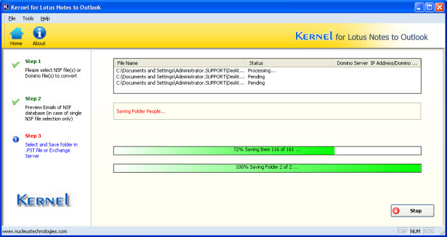Click the 100% Saving Folder progress bar
The height and width of the screenshot is (237, 447).
[267, 168]
